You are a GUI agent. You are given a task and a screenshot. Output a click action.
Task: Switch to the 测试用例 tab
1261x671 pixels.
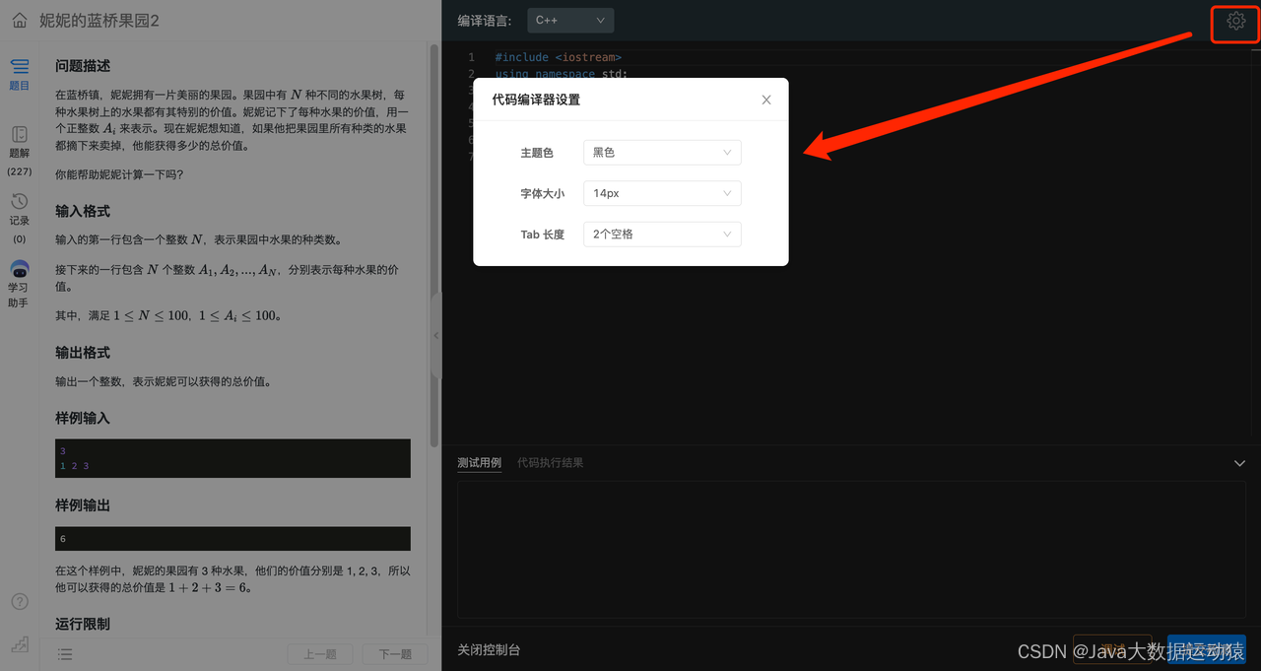(479, 463)
